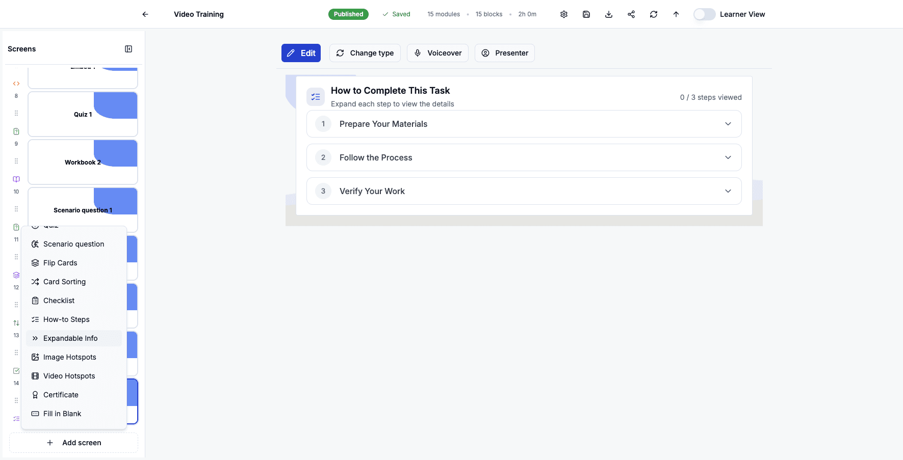Click the download icon in the top toolbar
The width and height of the screenshot is (903, 460).
pyautogui.click(x=608, y=14)
